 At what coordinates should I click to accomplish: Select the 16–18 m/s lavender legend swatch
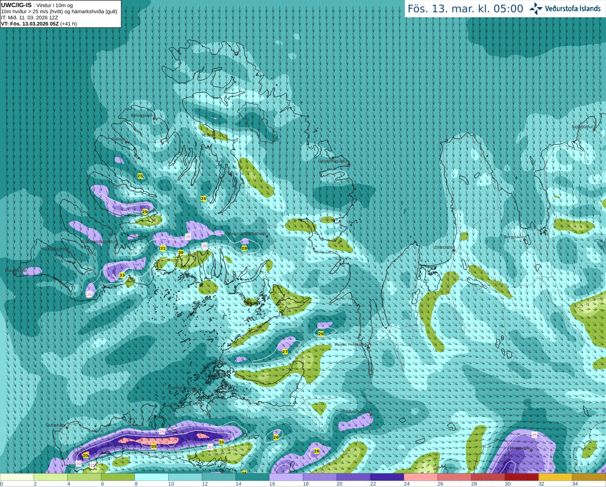[286, 477]
